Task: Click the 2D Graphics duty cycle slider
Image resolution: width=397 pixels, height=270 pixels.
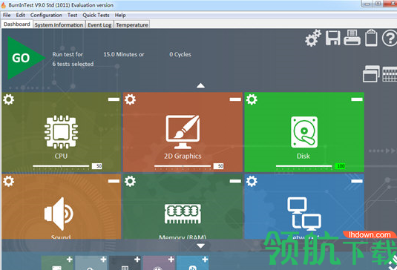Action: point(183,166)
